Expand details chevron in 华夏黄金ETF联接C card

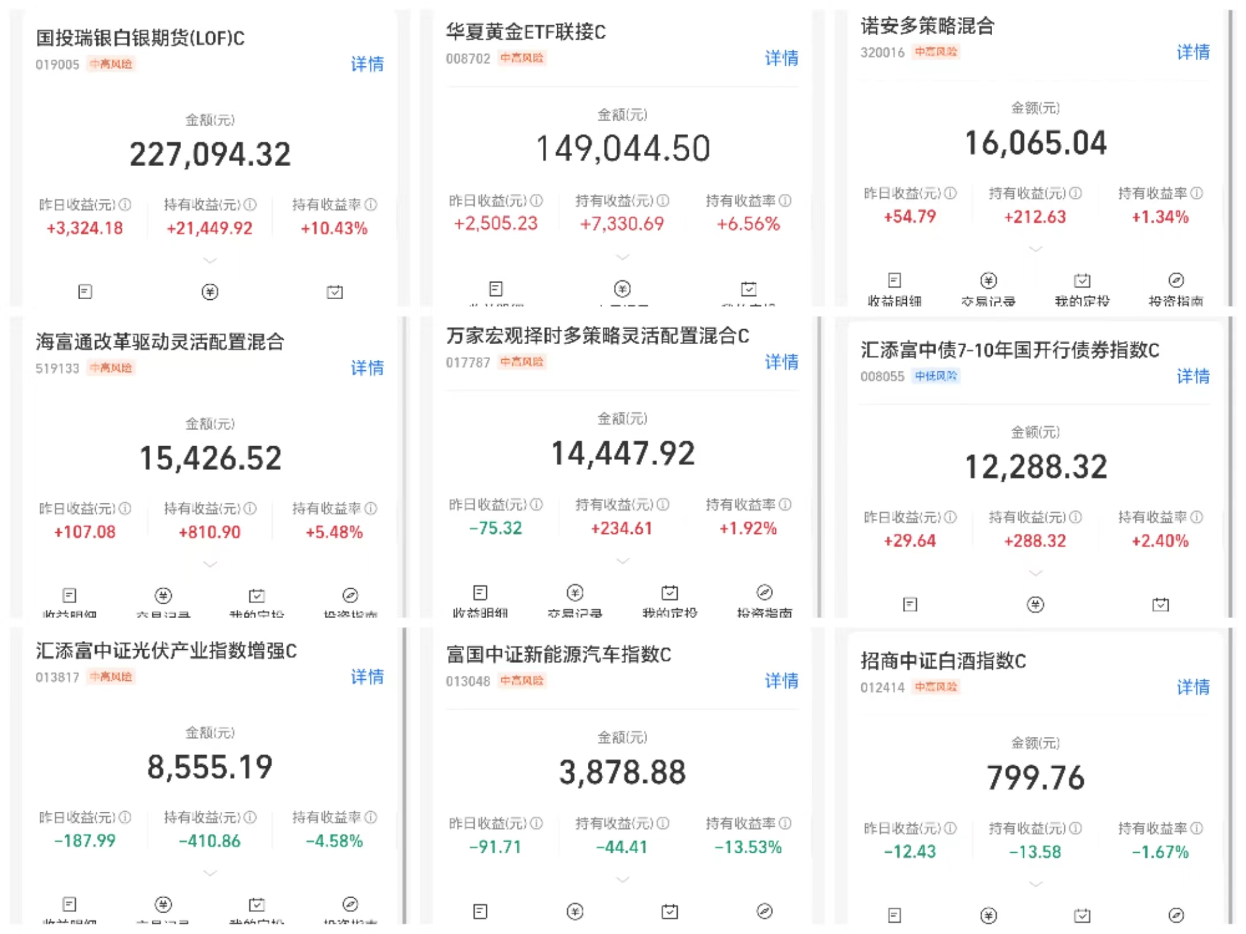coord(622,257)
